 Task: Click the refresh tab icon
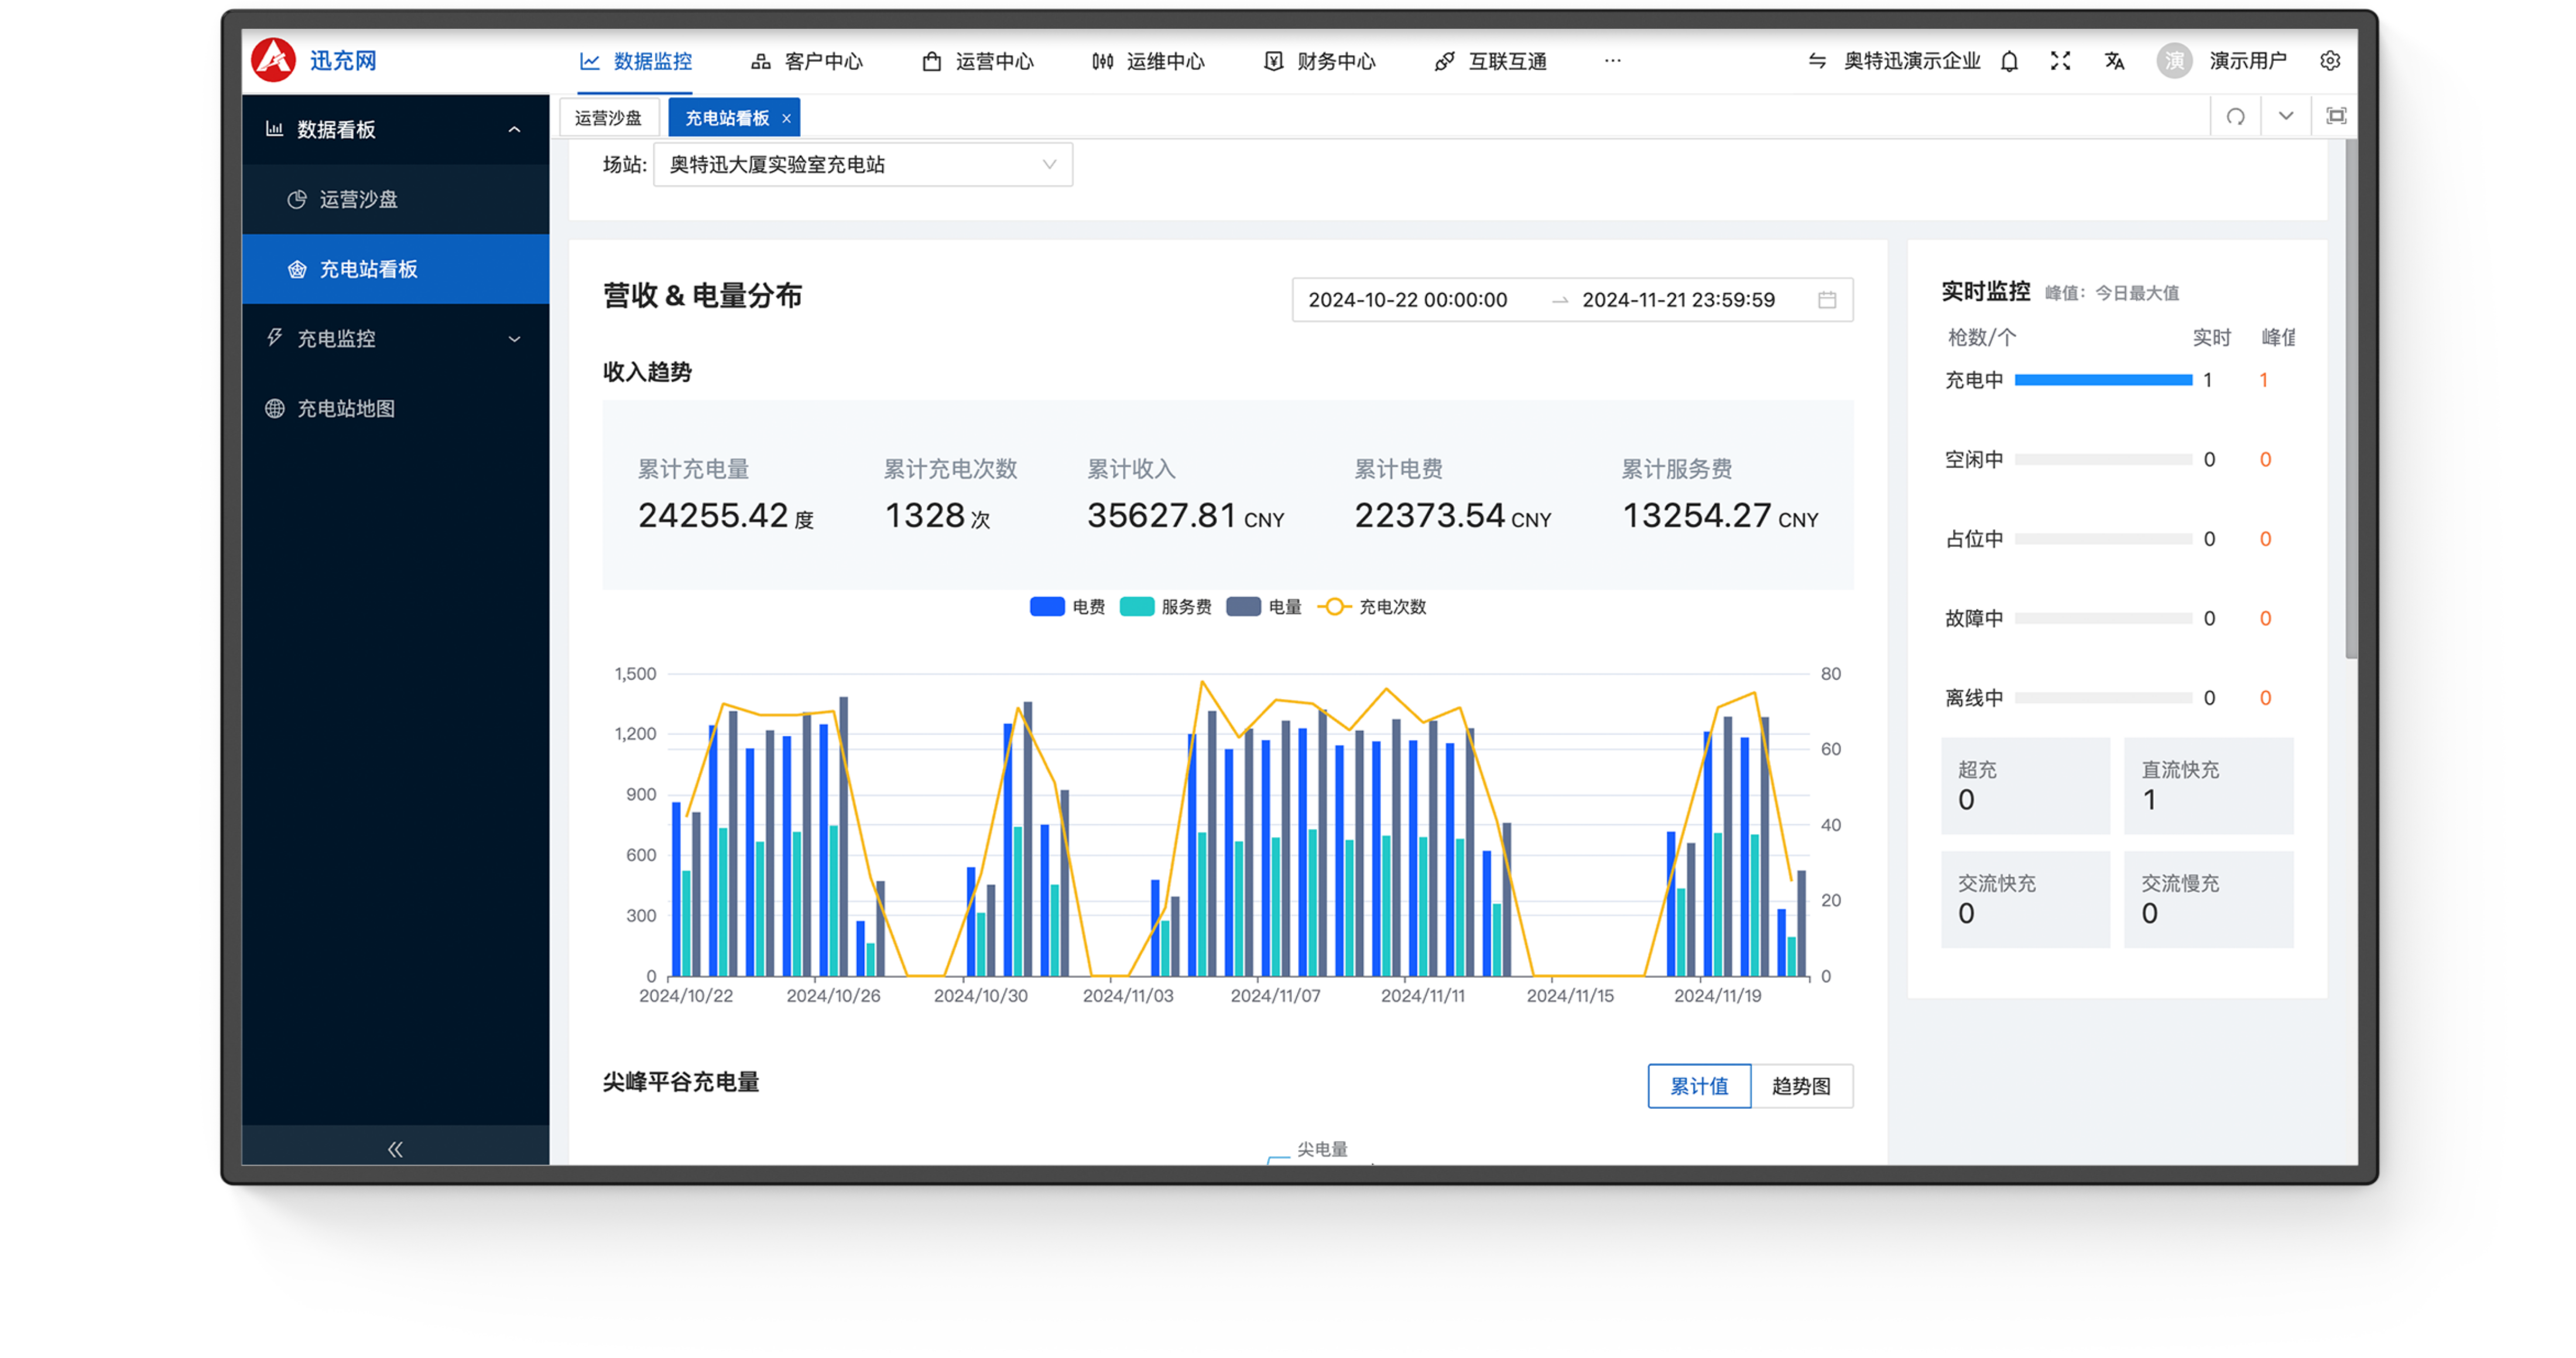coord(2236,117)
